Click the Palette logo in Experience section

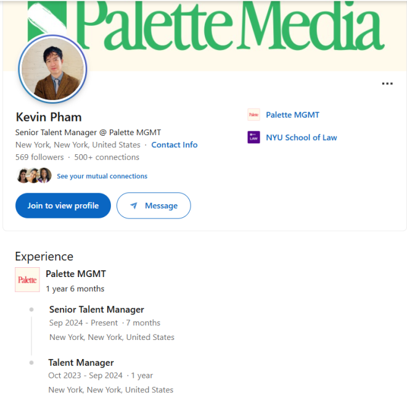coord(27,280)
